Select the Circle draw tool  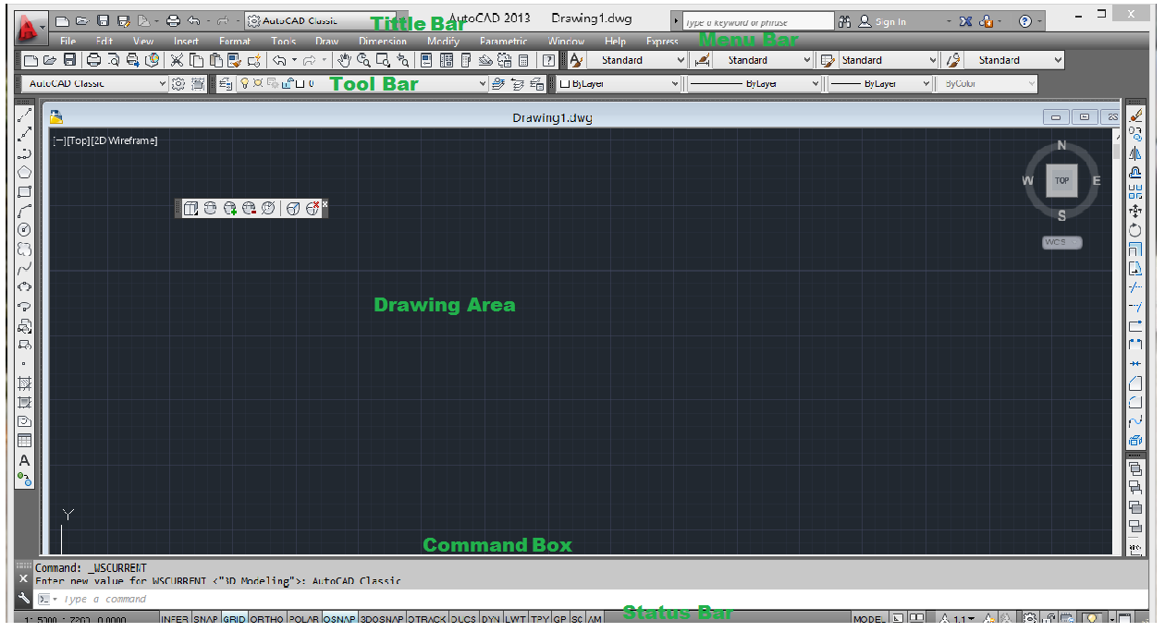[x=25, y=230]
